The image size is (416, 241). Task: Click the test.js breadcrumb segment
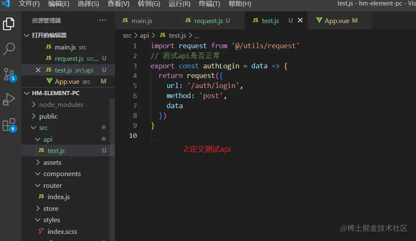[x=177, y=35]
